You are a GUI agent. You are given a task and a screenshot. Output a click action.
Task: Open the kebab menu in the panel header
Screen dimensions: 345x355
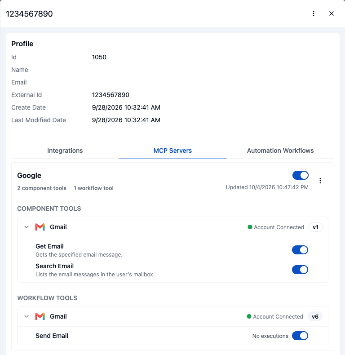pos(314,13)
